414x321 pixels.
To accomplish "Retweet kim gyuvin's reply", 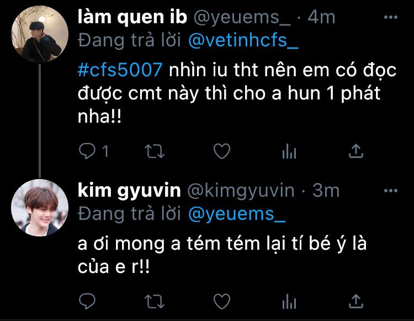I will 155,302.
